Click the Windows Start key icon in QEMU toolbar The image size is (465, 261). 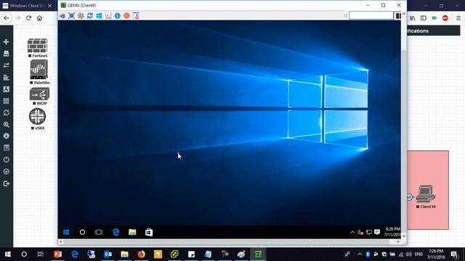point(99,16)
